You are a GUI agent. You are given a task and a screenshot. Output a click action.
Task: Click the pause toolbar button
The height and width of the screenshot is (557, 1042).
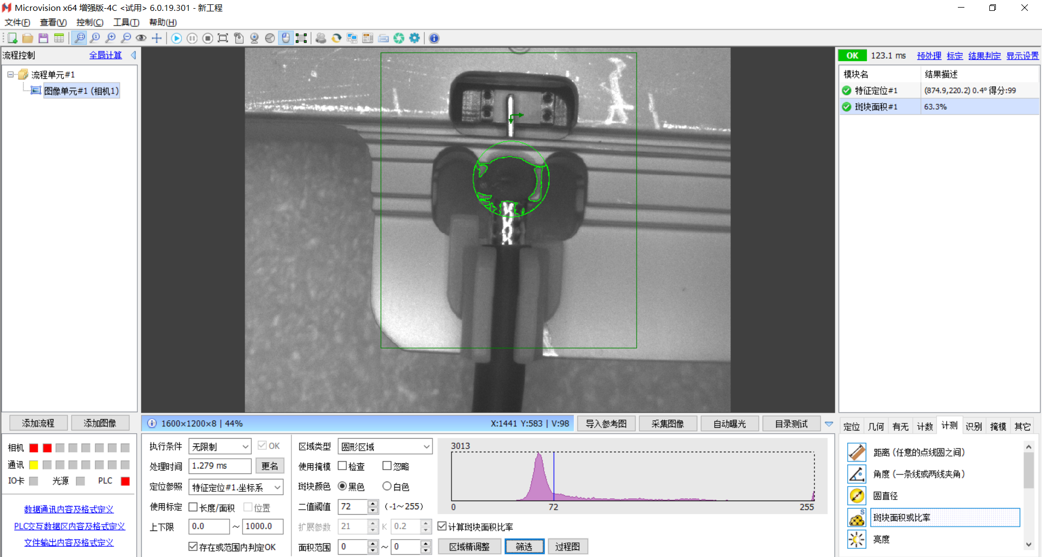click(x=192, y=38)
